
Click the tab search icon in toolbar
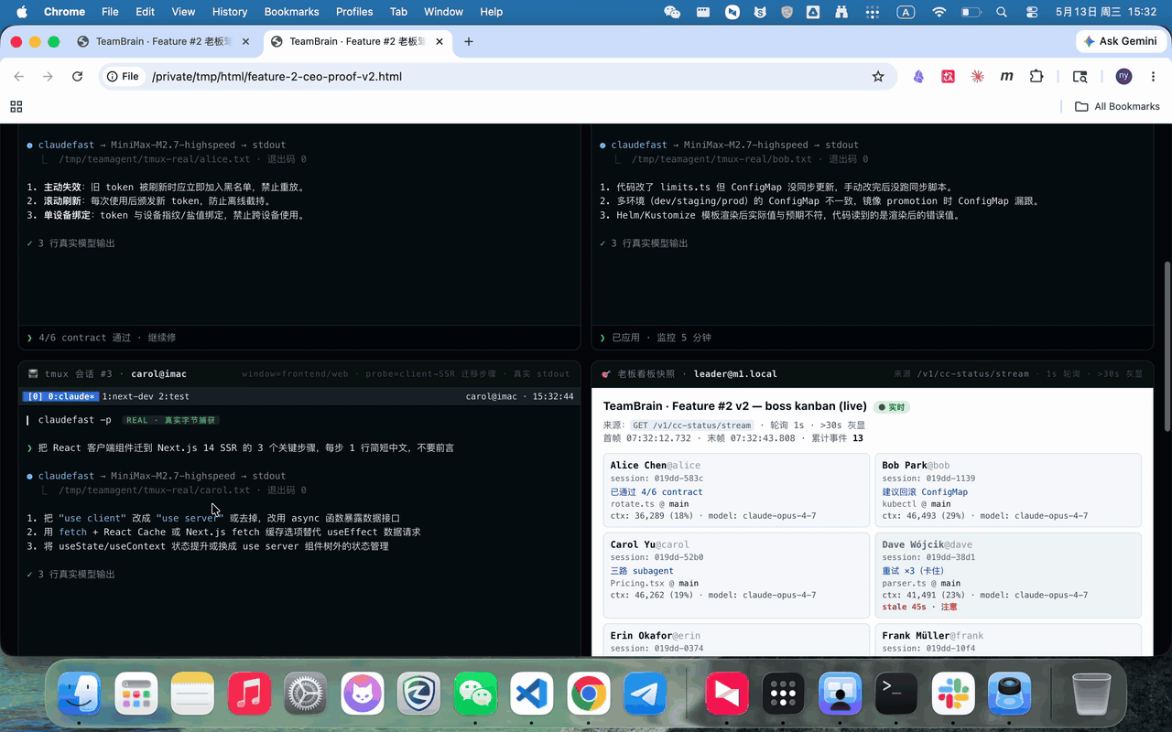coord(1080,77)
